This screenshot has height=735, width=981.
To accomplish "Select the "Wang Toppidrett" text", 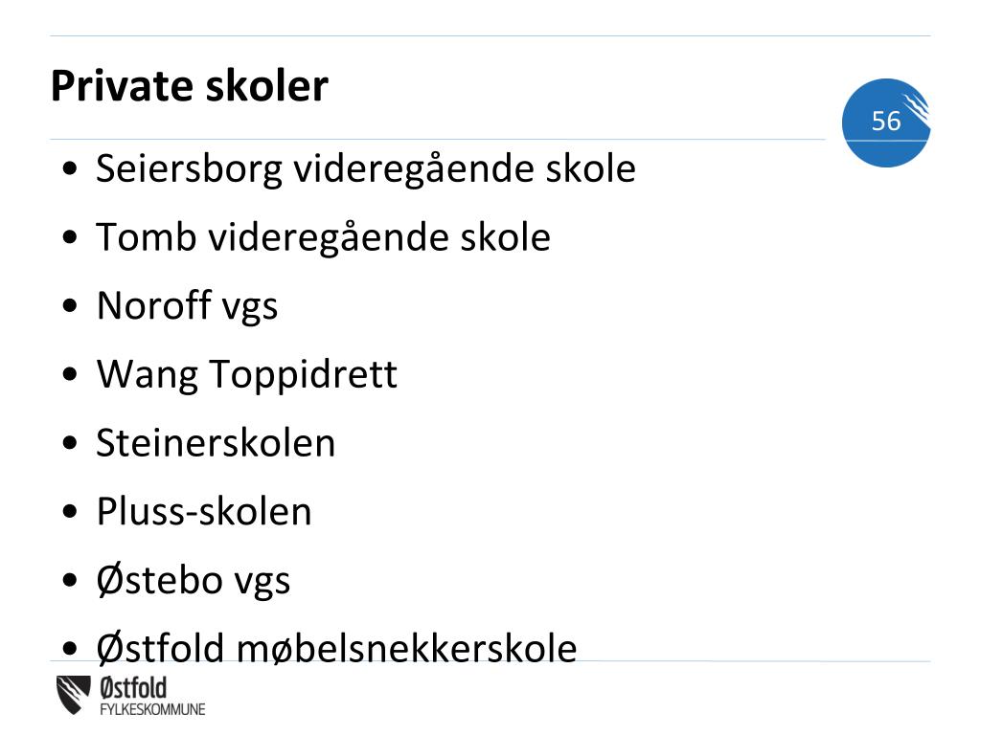I will tap(246, 374).
